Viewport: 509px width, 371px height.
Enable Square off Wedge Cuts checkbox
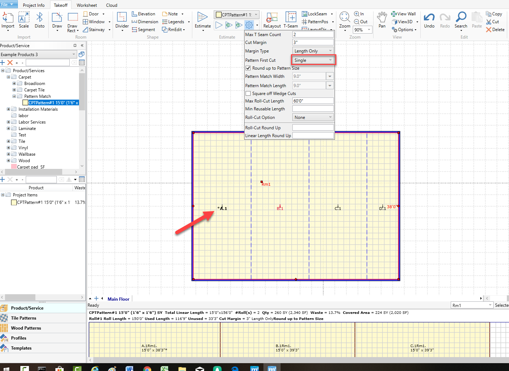point(248,94)
